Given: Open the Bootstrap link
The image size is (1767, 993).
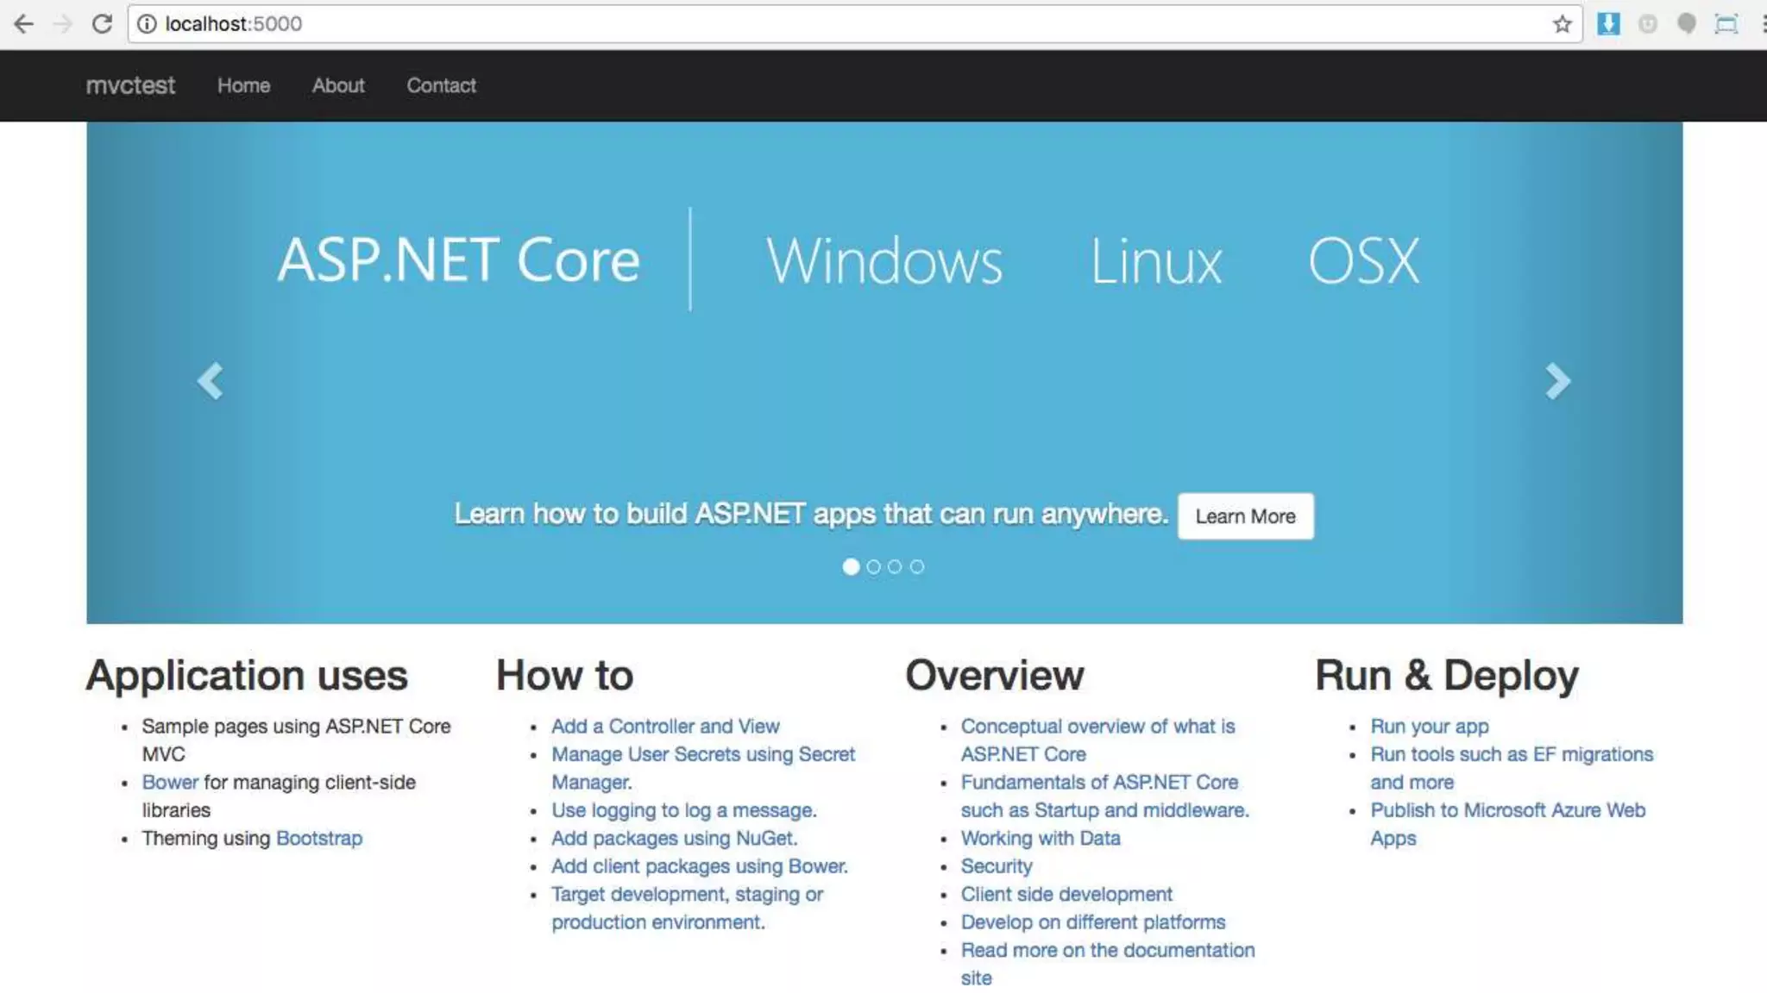Looking at the screenshot, I should [x=319, y=838].
